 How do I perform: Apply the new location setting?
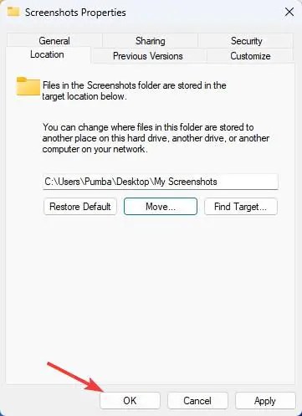point(265,401)
